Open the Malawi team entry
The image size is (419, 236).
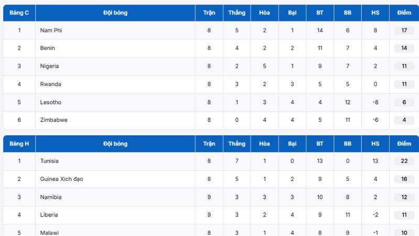[49, 232]
